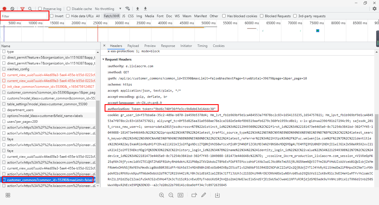
Task: Filter requests by Fetch/XHR
Action: (x=111, y=16)
